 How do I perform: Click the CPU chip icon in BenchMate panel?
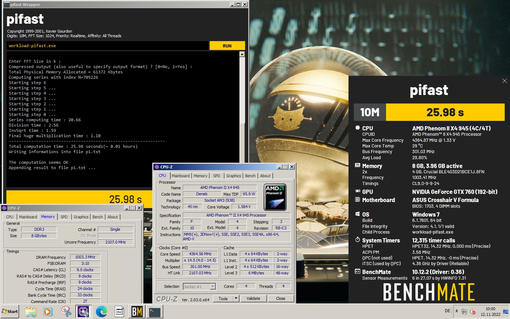click(357, 128)
